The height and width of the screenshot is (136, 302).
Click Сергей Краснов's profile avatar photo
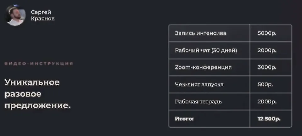click(x=16, y=15)
